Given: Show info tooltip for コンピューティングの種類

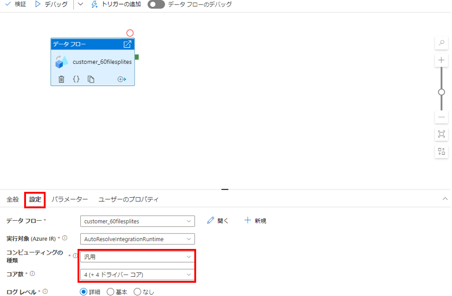Looking at the screenshot, I should 75,256.
